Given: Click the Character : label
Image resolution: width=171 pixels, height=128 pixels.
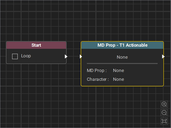Looking at the screenshot, I should click(x=98, y=79).
